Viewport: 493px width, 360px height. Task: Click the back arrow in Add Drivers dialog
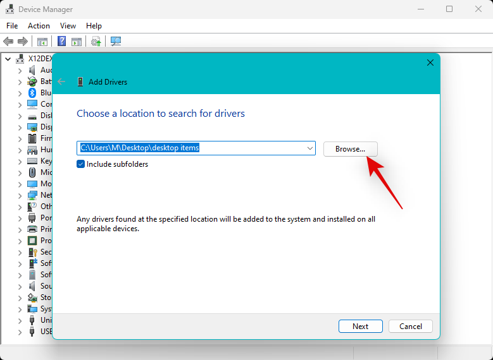(x=61, y=81)
